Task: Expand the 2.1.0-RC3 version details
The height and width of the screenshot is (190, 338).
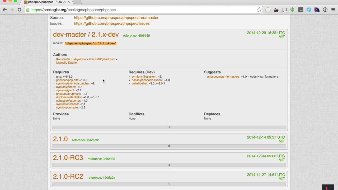Action: 169,165
